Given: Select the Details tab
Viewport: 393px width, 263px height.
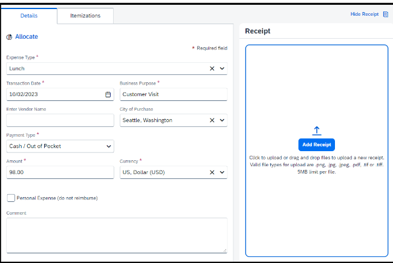Looking at the screenshot, I should point(29,16).
